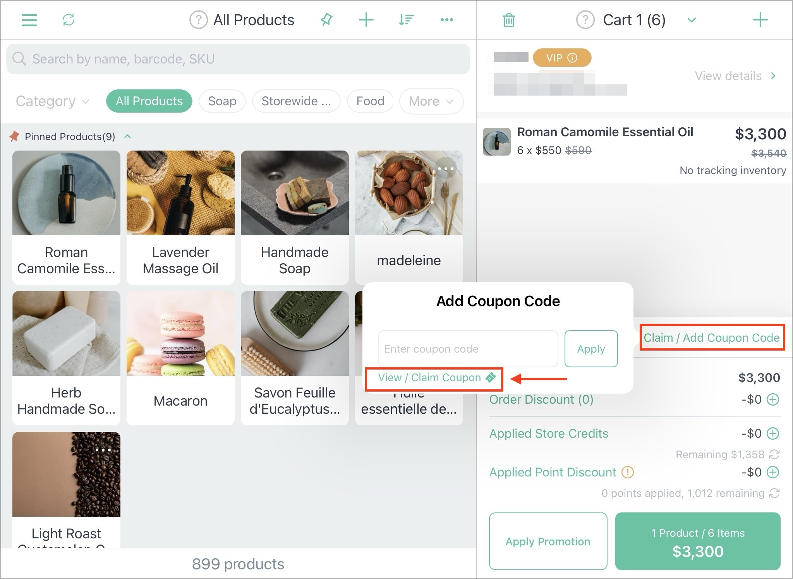
Task: Click the point discount warning icon
Action: (x=627, y=472)
